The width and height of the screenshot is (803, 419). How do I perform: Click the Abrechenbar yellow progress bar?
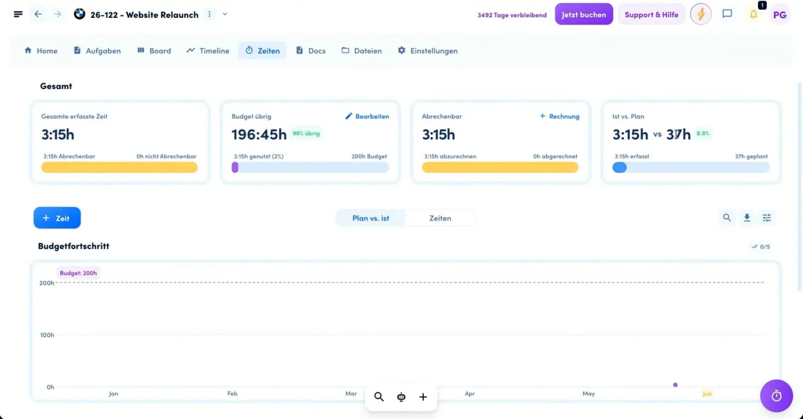(500, 168)
